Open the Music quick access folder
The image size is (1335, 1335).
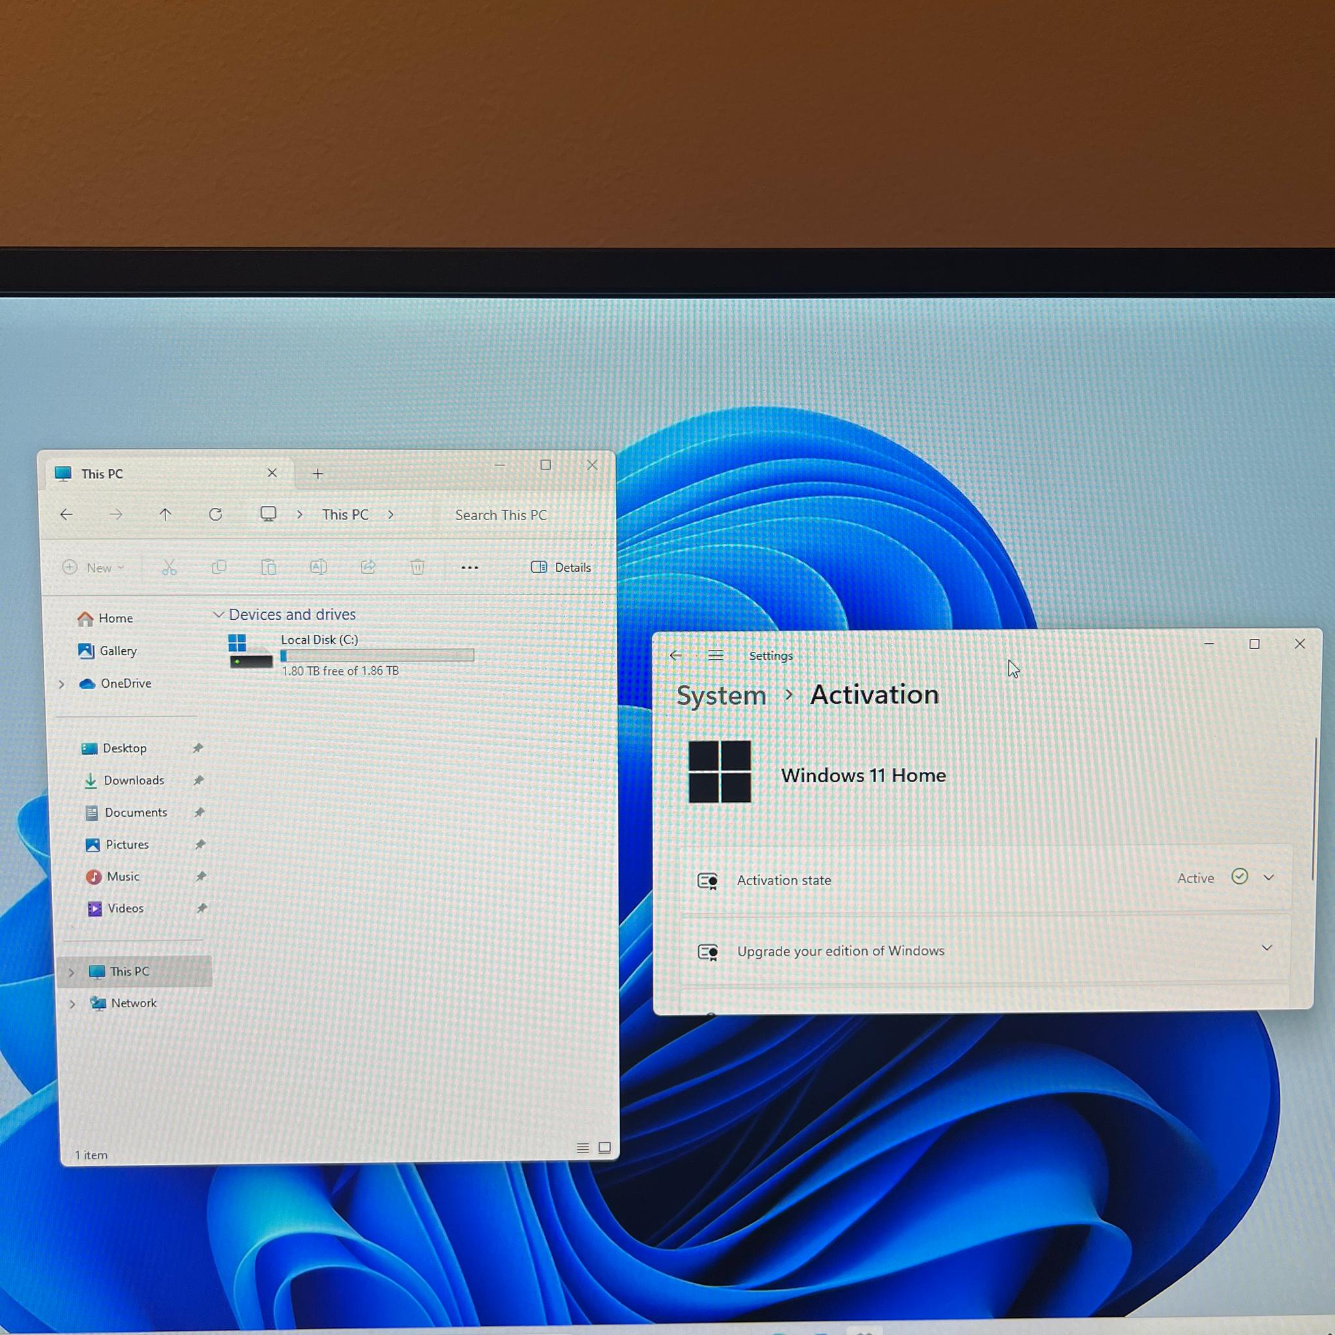(x=113, y=876)
